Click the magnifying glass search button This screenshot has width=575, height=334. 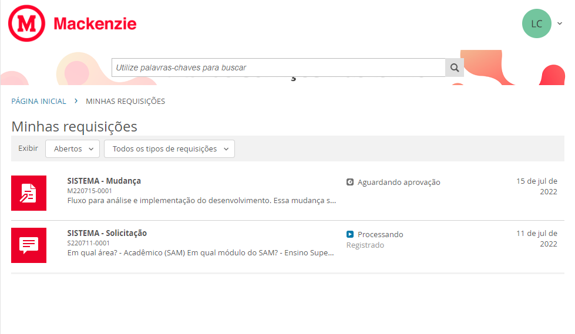coord(454,68)
